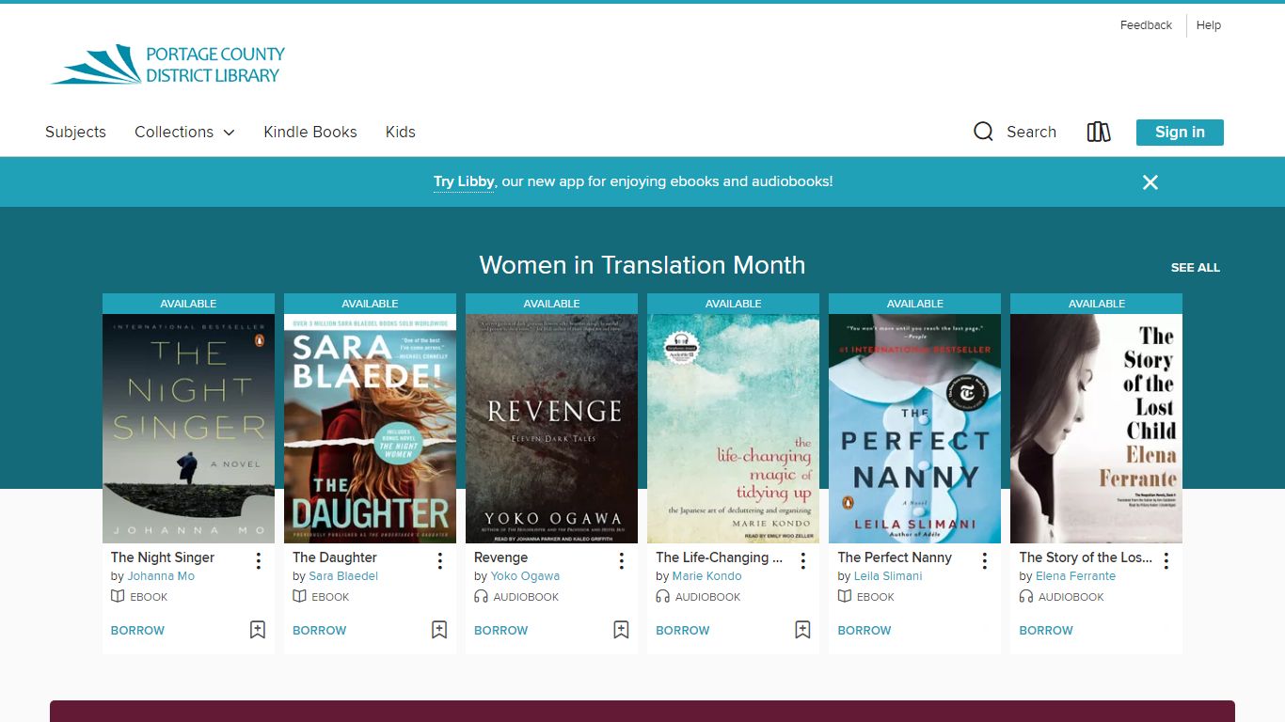Open The Life-Changing Magic cover image
Viewport: 1285px width, 722px height.
(x=733, y=429)
